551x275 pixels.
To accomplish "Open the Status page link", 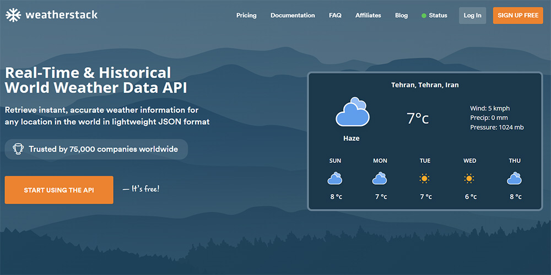I will point(438,15).
